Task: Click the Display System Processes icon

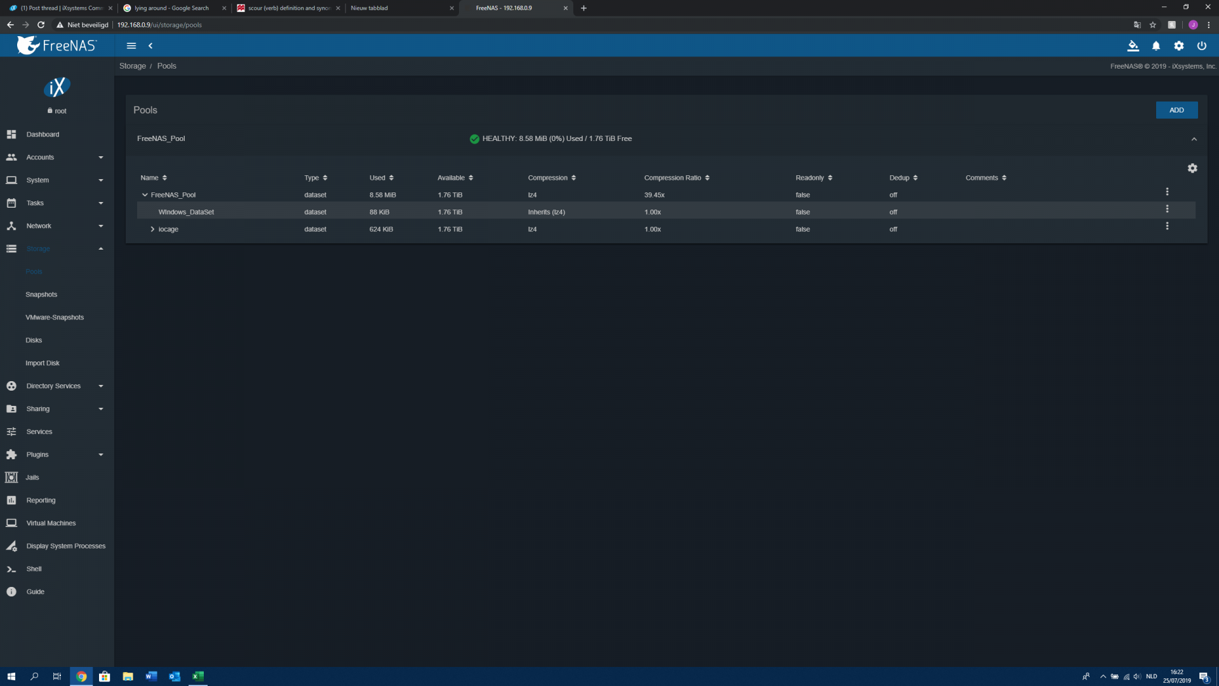Action: coord(11,546)
